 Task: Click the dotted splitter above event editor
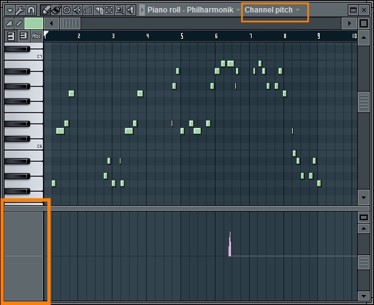coord(187,208)
